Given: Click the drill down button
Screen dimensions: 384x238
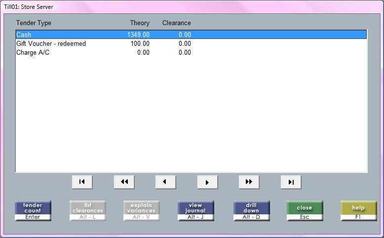Looking at the screenshot, I should [252, 211].
